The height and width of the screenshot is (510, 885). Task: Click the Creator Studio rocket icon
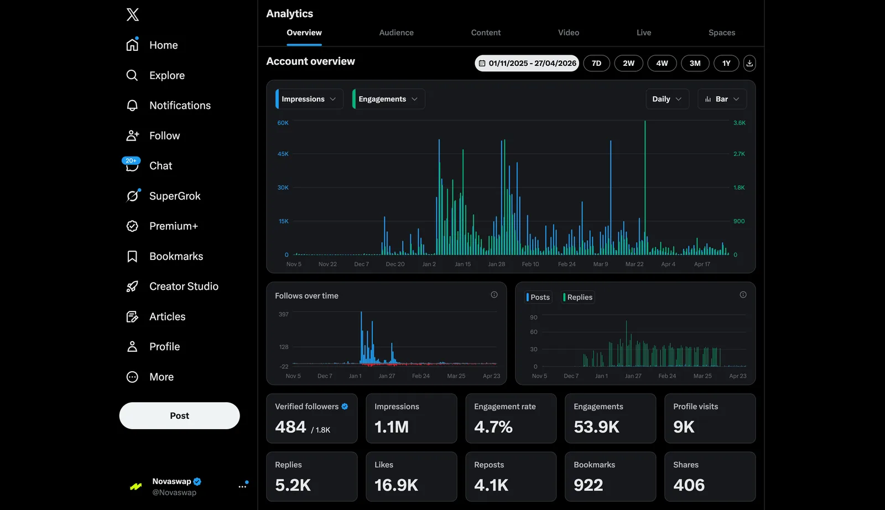[x=132, y=286]
